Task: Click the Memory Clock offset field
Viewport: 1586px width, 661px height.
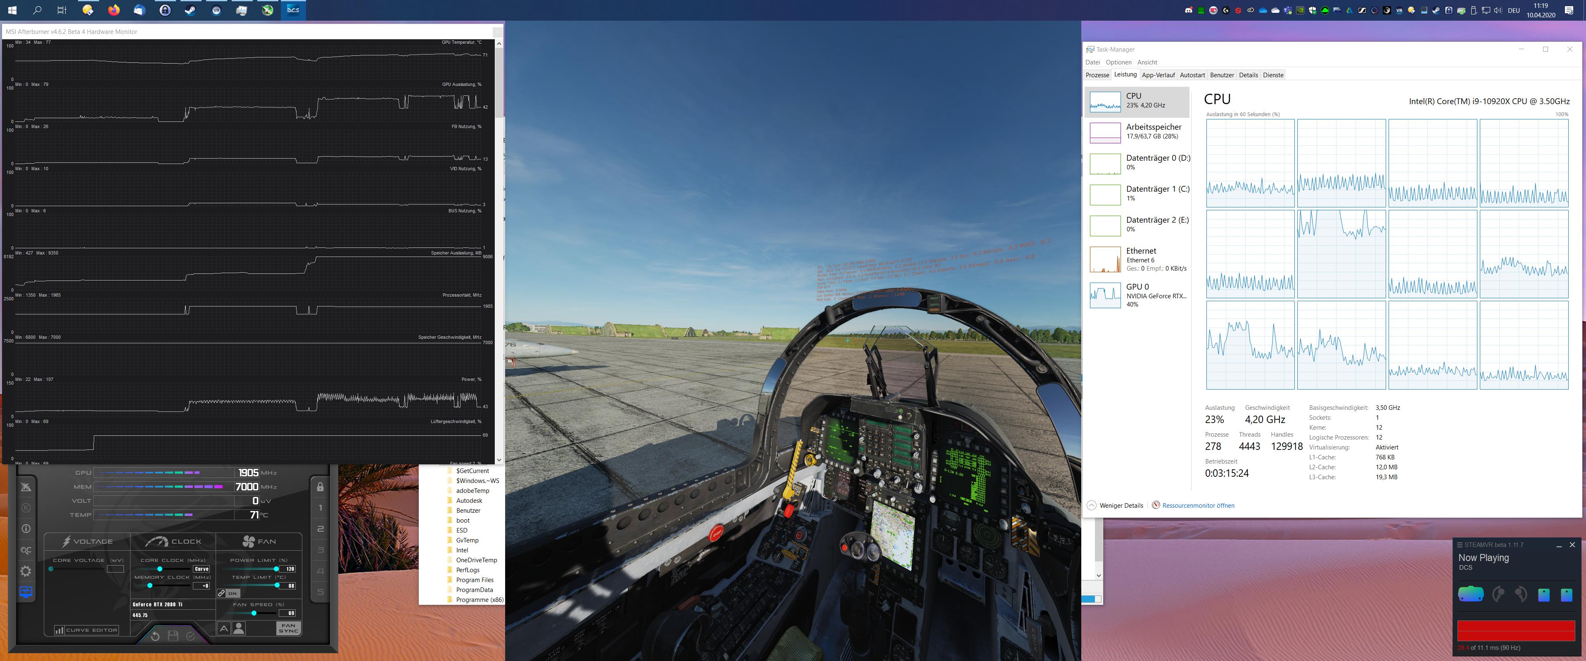Action: tap(202, 586)
